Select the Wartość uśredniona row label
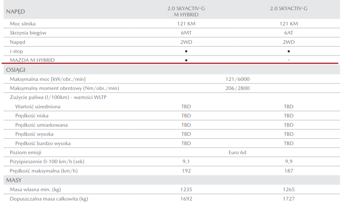Viewport: 342px width, 203px height. [38, 106]
